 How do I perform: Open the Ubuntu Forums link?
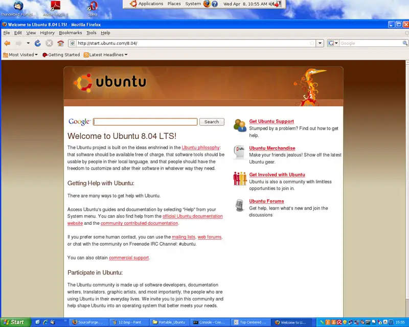click(266, 201)
